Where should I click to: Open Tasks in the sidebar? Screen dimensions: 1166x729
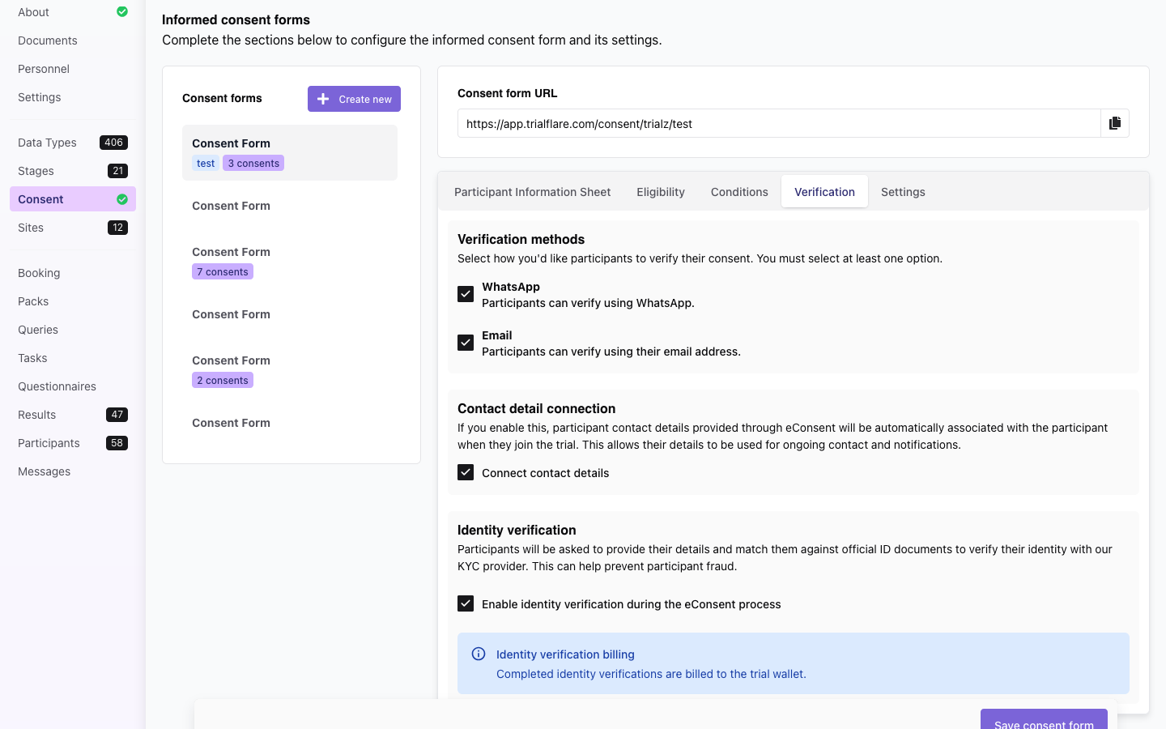coord(73,358)
